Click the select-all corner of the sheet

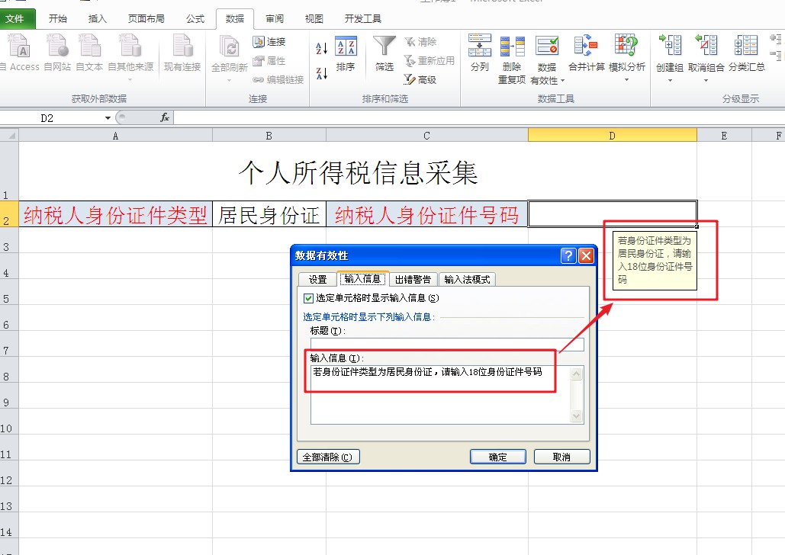pyautogui.click(x=9, y=136)
